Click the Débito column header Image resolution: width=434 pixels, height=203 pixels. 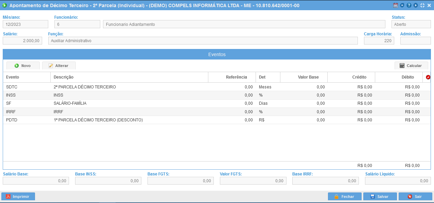[399, 77]
